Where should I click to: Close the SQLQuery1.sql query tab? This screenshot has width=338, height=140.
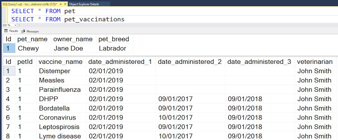click(x=66, y=4)
